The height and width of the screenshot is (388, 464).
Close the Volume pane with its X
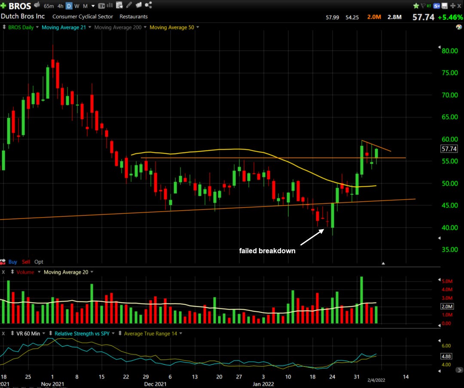coord(3,272)
